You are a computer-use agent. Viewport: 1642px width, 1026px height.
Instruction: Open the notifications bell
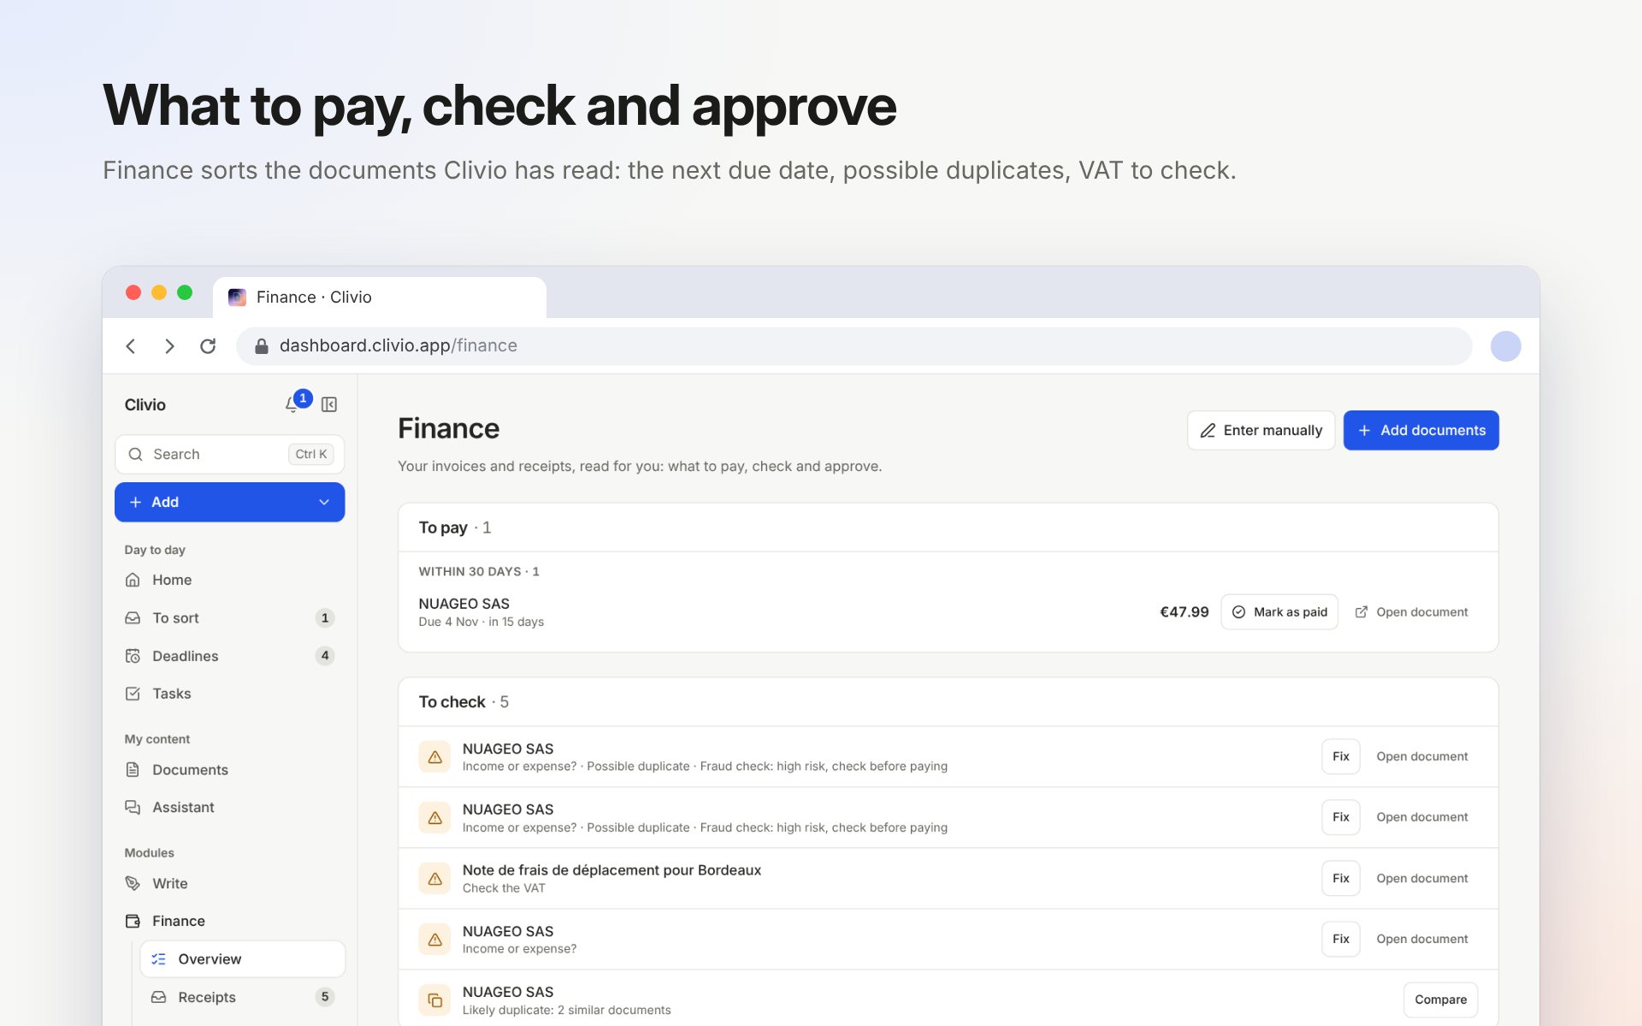(x=292, y=404)
